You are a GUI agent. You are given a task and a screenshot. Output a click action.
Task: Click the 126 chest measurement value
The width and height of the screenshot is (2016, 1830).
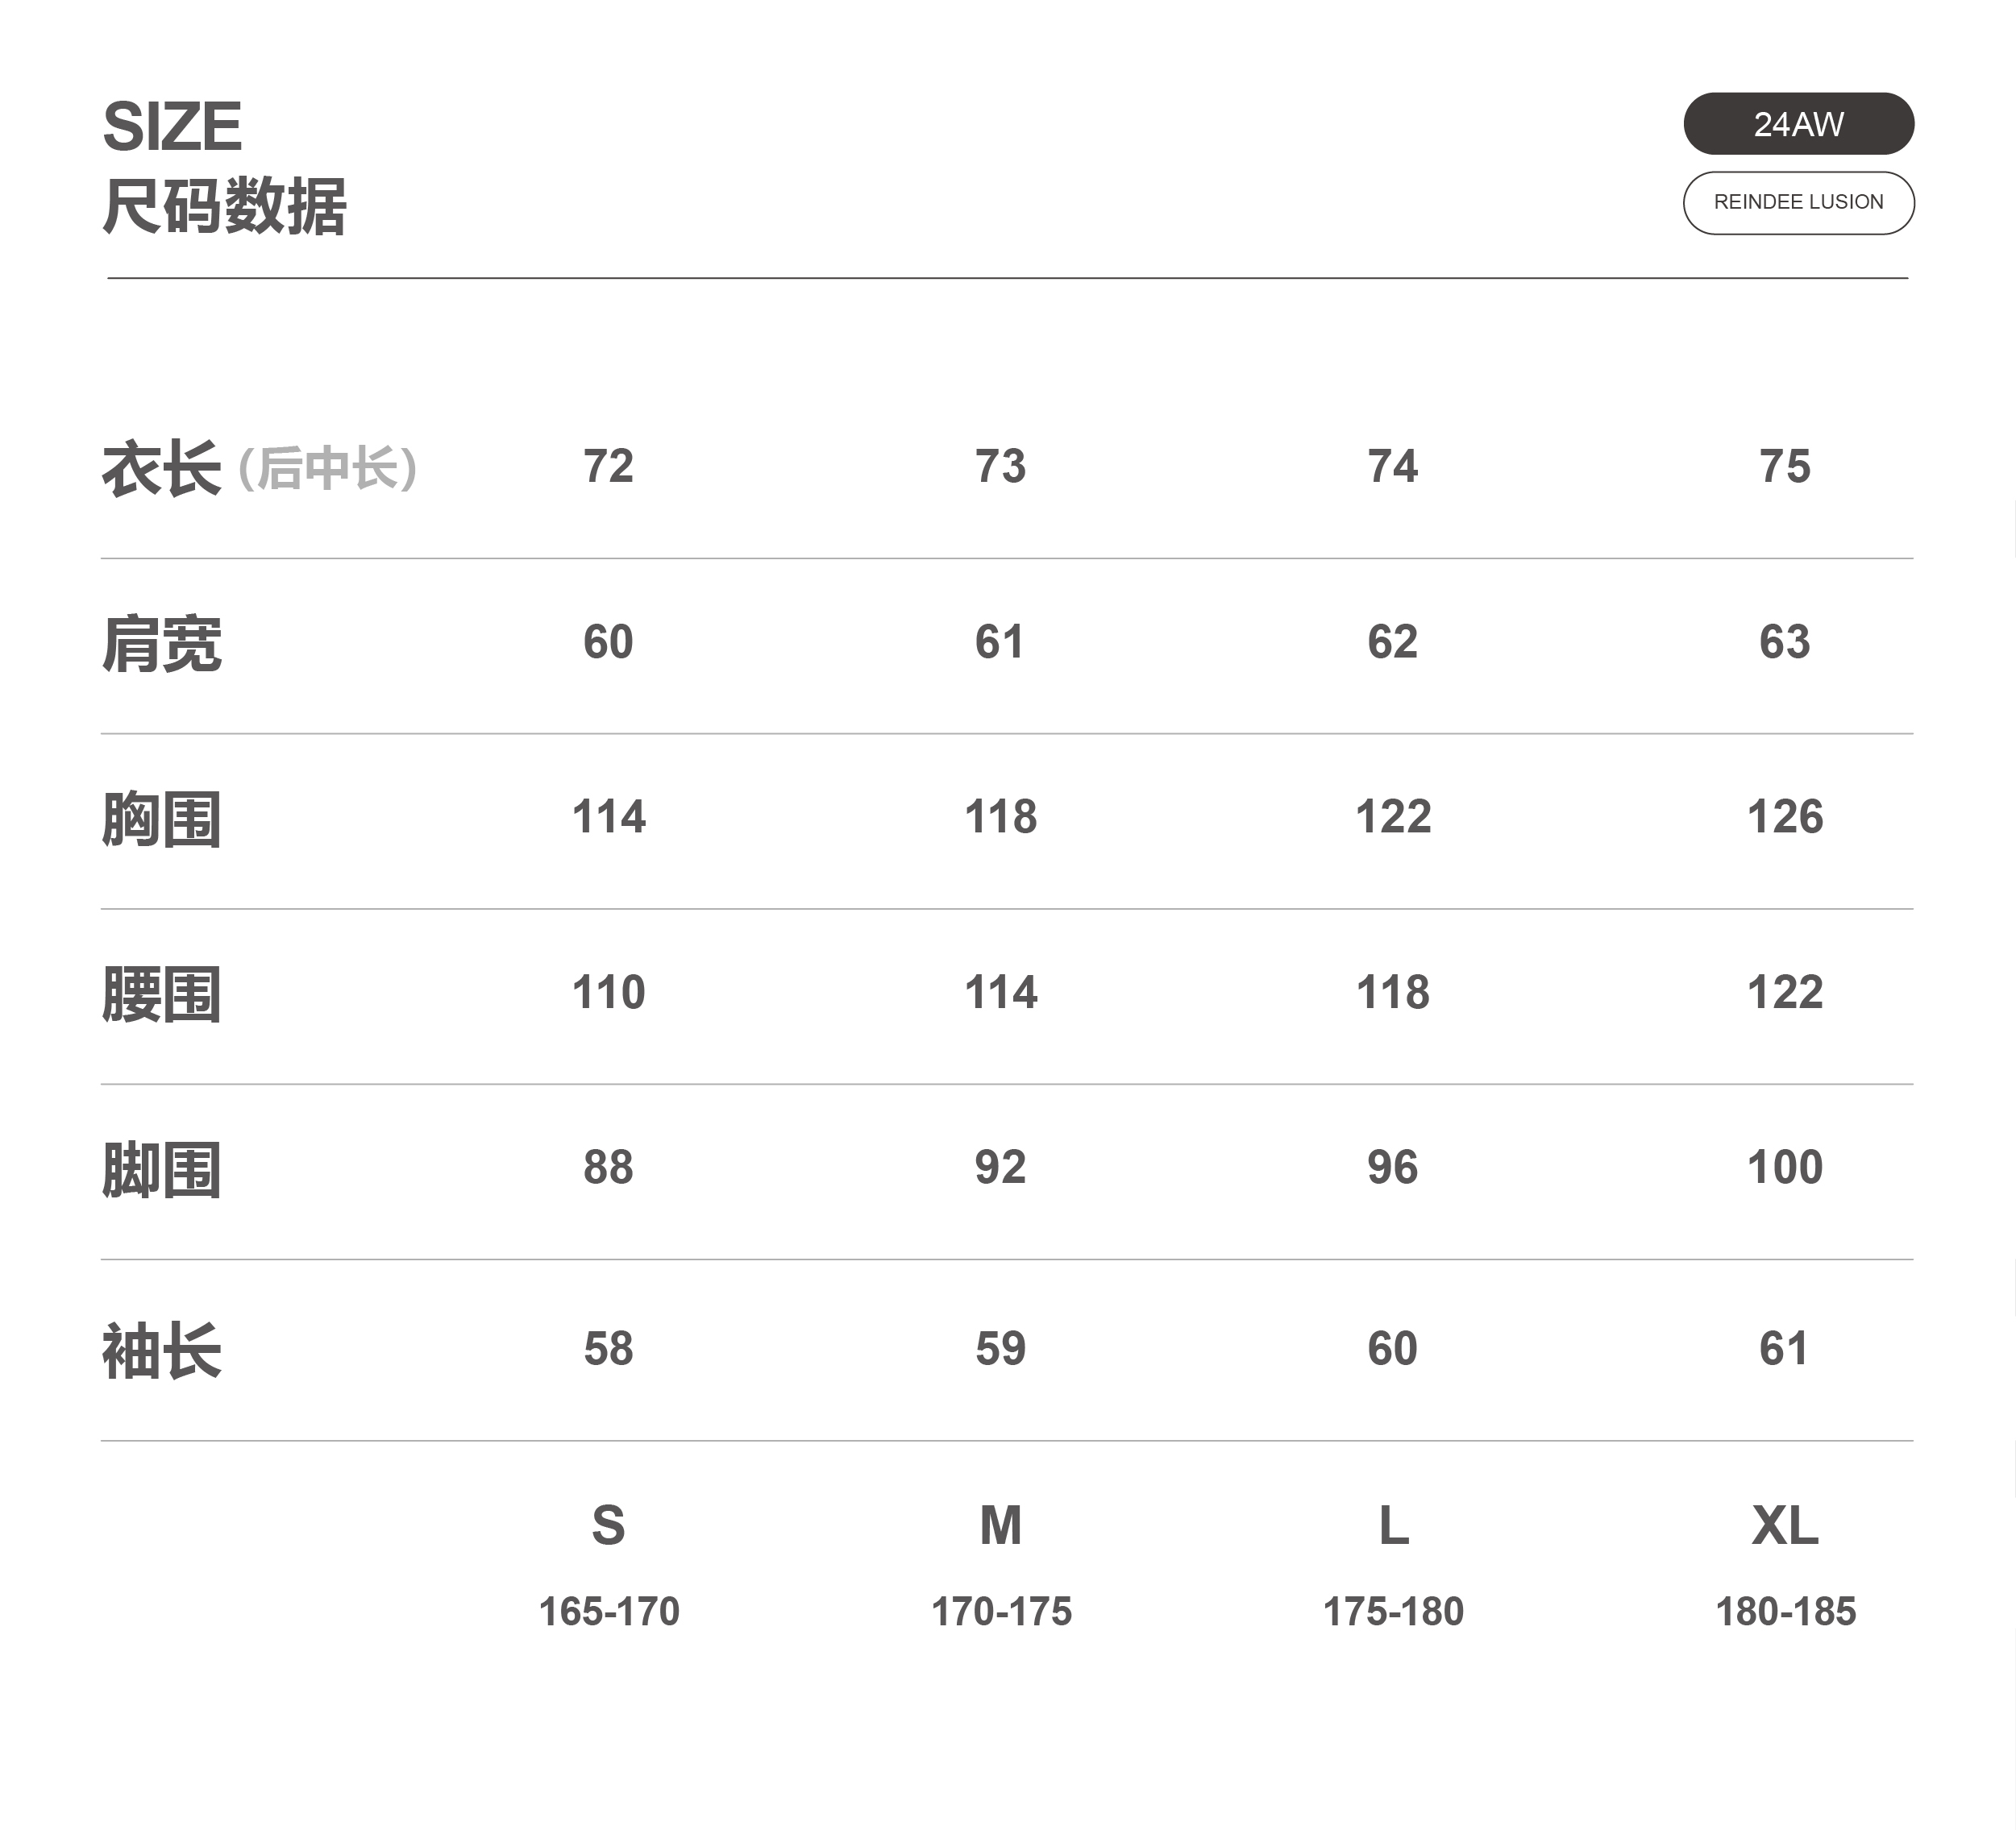(x=1785, y=816)
